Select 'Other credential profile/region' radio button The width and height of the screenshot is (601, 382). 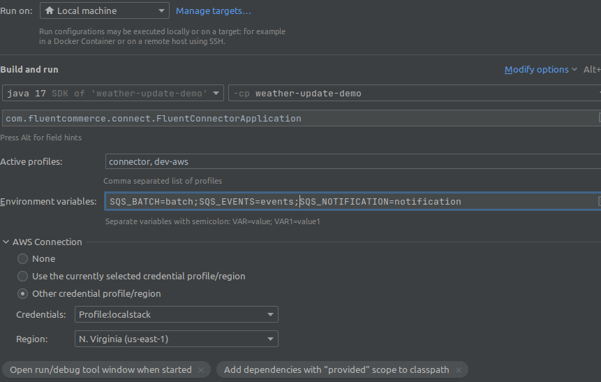coord(23,294)
